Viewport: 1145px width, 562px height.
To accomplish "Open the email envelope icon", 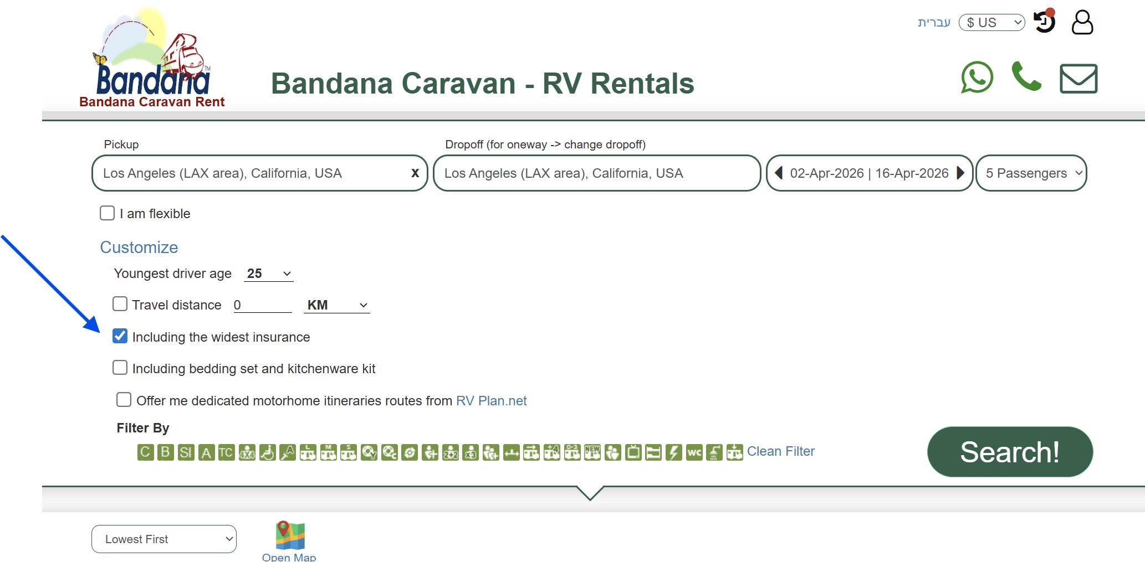I will pos(1077,78).
